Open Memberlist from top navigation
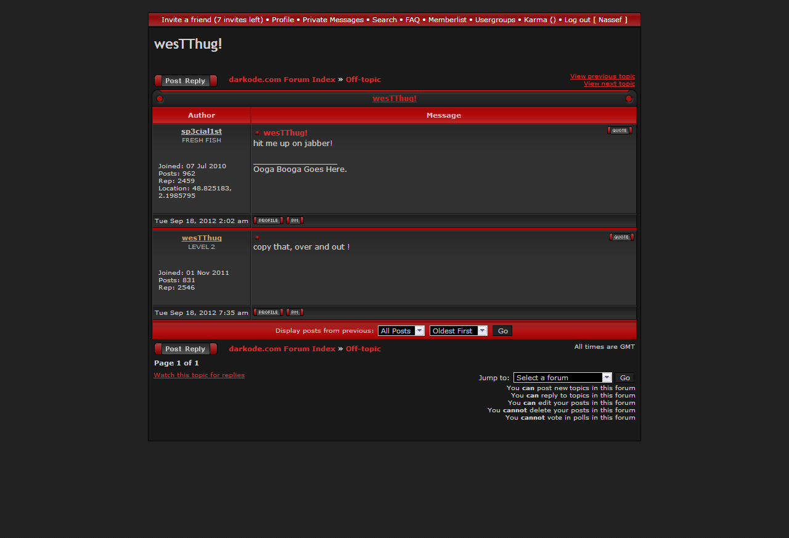Screen dimensions: 789x538 click(x=447, y=20)
